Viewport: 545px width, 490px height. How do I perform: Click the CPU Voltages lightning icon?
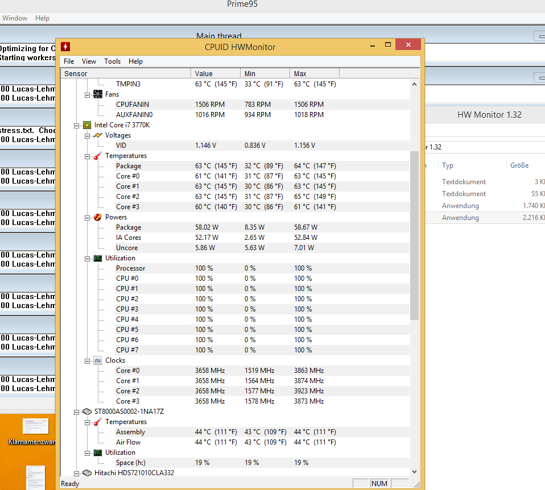point(98,135)
